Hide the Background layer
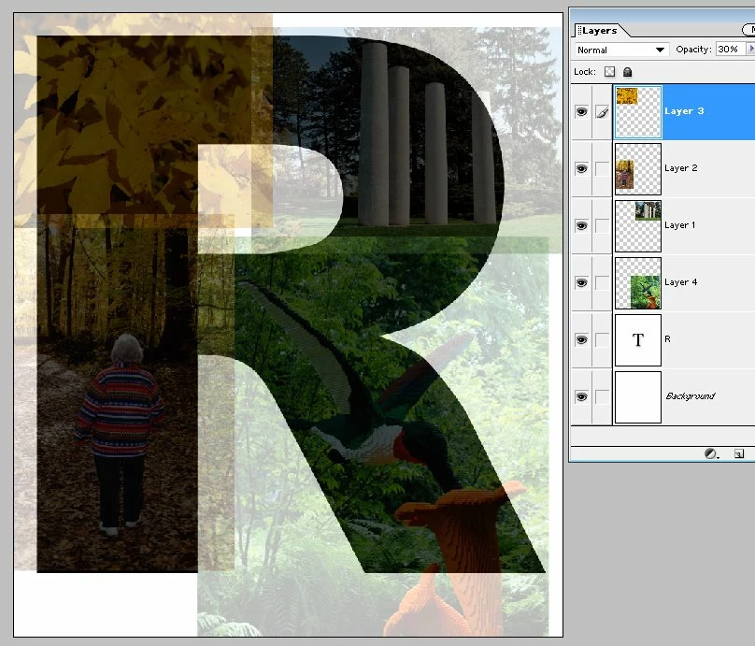 (x=581, y=397)
